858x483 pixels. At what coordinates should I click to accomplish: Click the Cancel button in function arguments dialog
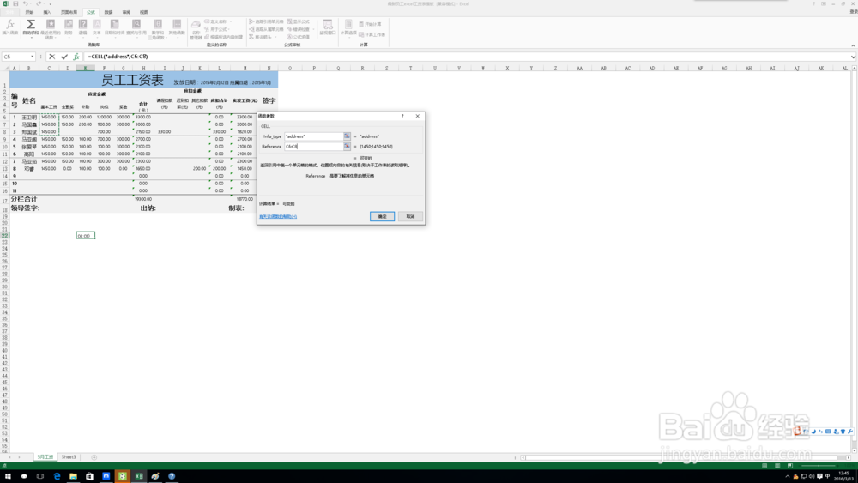[x=410, y=216]
